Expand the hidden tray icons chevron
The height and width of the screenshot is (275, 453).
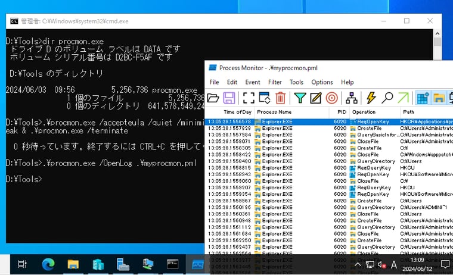pos(358,265)
